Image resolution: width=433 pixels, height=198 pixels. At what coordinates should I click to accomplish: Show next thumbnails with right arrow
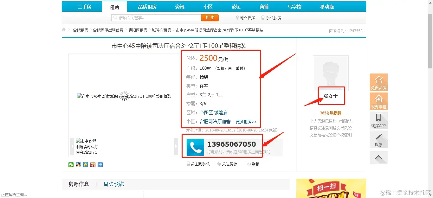(x=176, y=146)
